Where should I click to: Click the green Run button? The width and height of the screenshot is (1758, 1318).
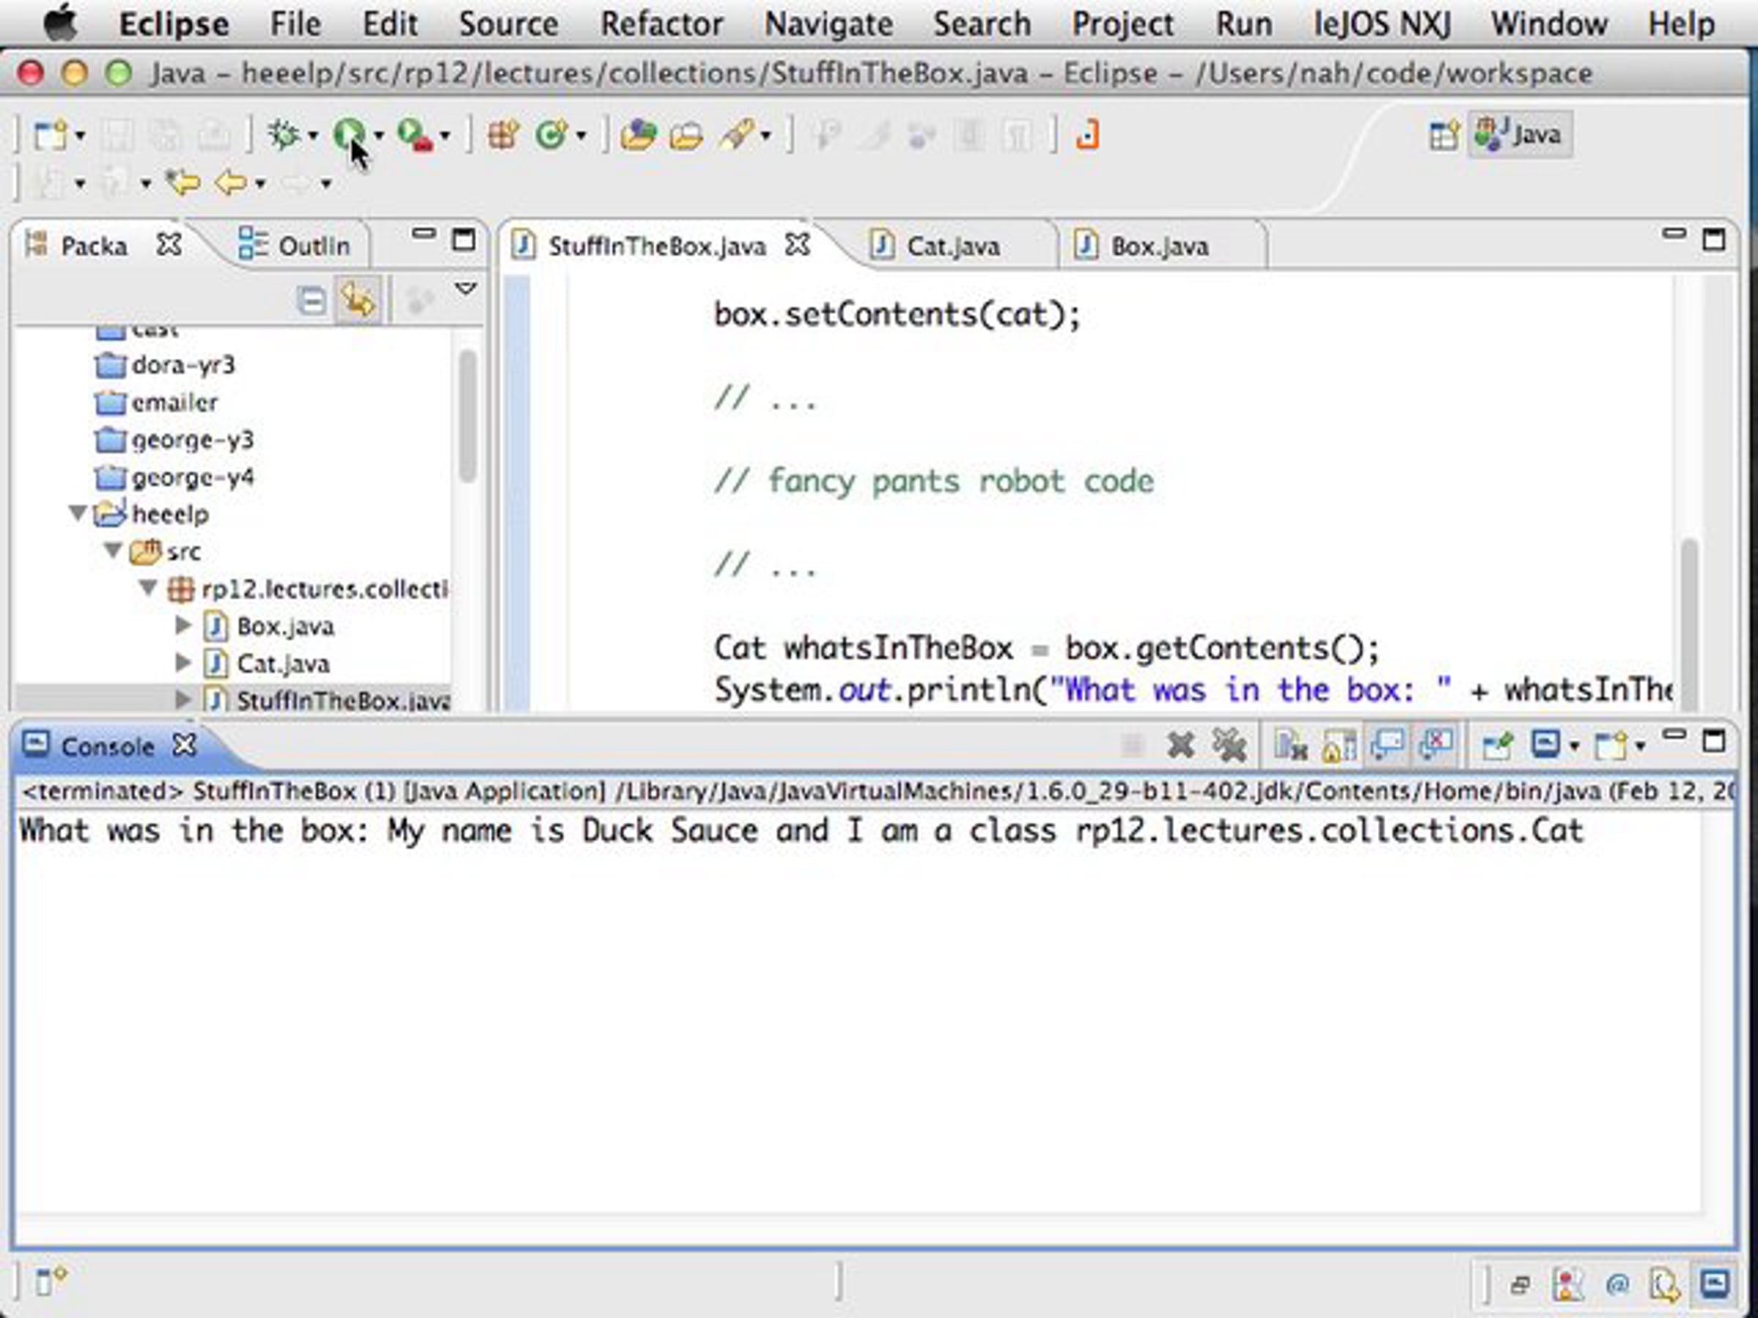[348, 134]
